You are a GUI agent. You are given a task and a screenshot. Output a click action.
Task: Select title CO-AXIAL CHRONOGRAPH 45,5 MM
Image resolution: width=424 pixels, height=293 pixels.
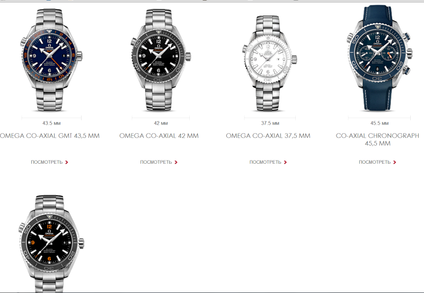pyautogui.click(x=377, y=139)
